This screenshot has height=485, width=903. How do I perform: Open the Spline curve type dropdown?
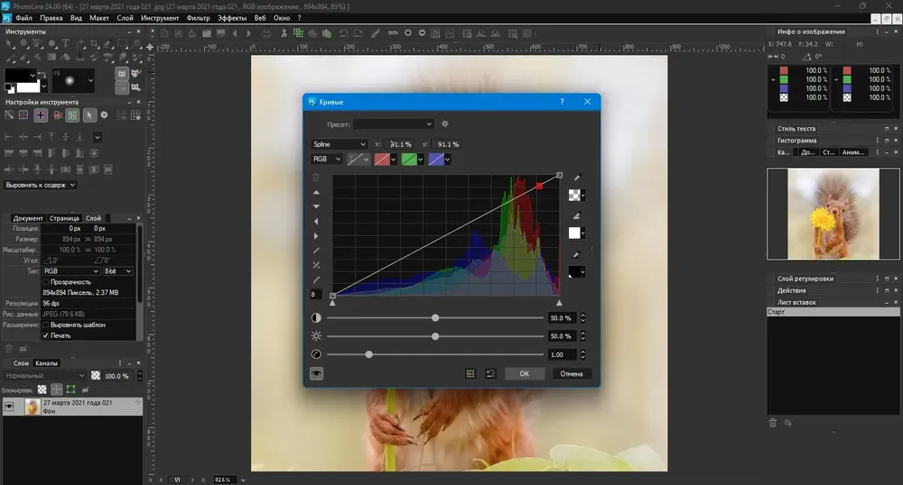(340, 144)
